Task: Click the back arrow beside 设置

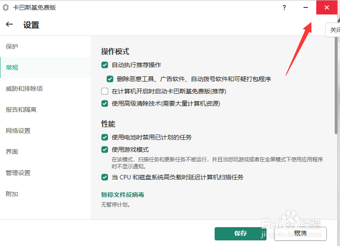Action: [9, 25]
